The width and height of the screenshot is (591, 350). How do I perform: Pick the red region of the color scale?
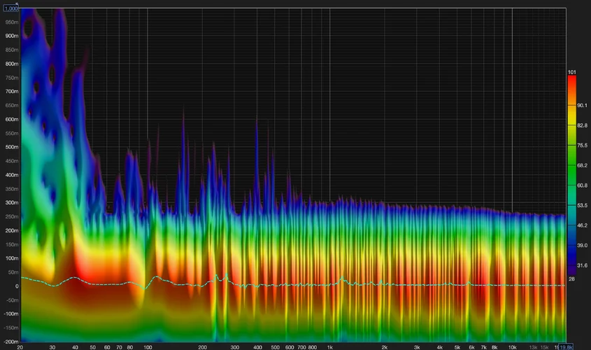coord(572,87)
